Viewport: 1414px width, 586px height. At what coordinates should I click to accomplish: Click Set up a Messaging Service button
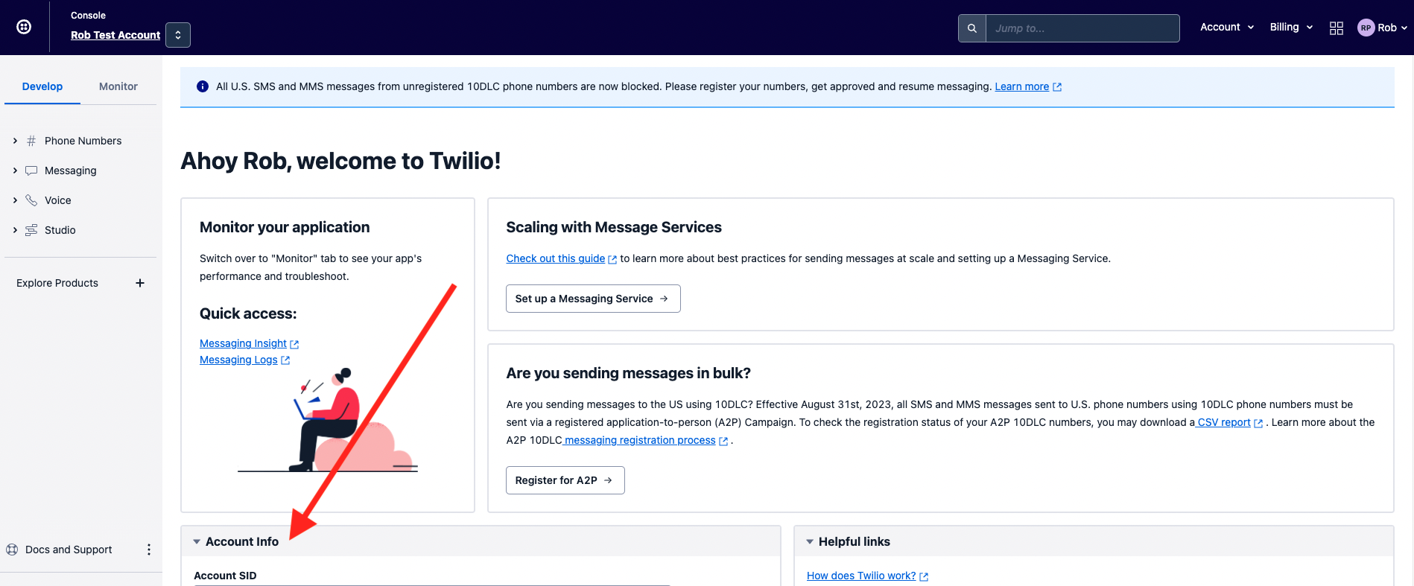(x=593, y=299)
